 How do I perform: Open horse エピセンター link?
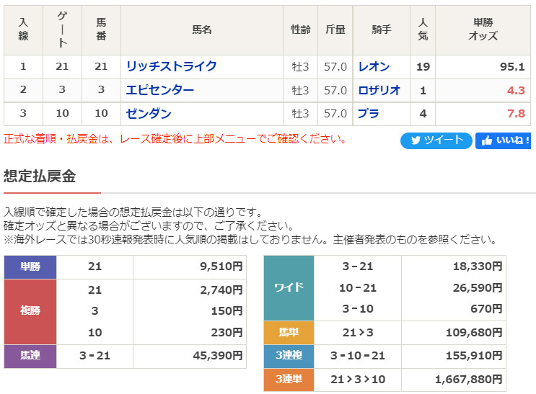159,90
